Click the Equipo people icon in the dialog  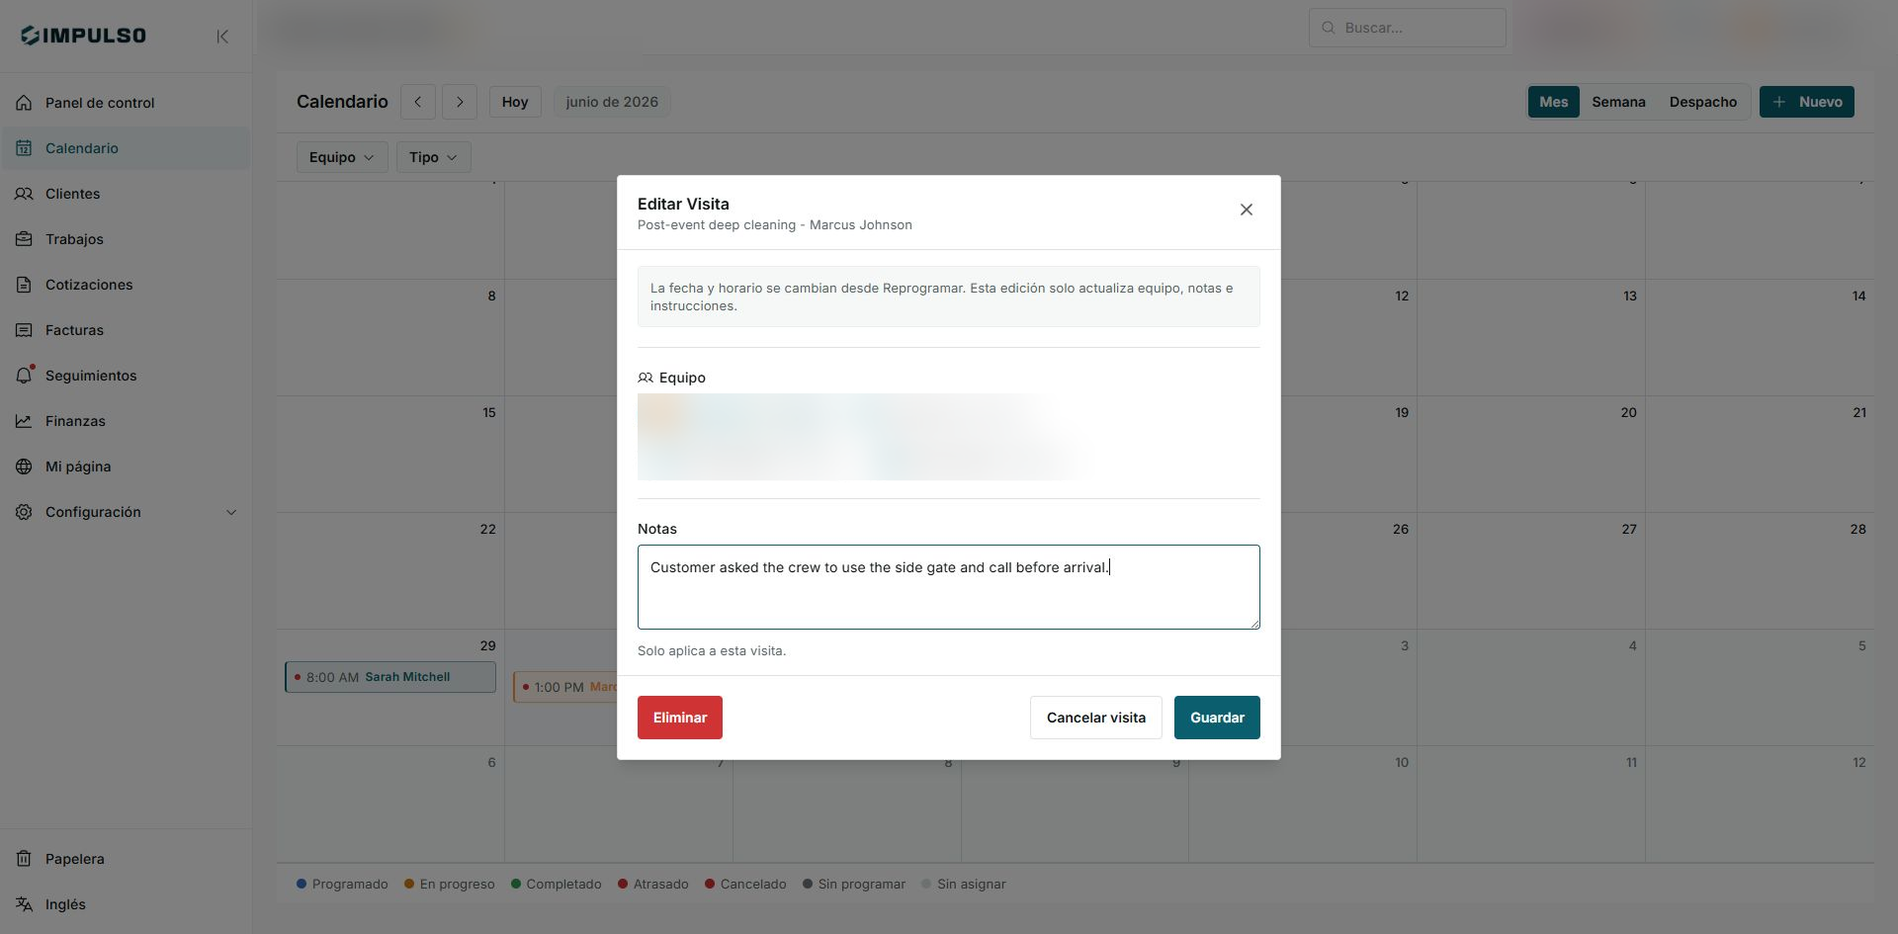click(646, 378)
